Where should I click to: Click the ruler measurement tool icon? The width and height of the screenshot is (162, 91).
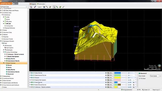(x=47, y=7)
